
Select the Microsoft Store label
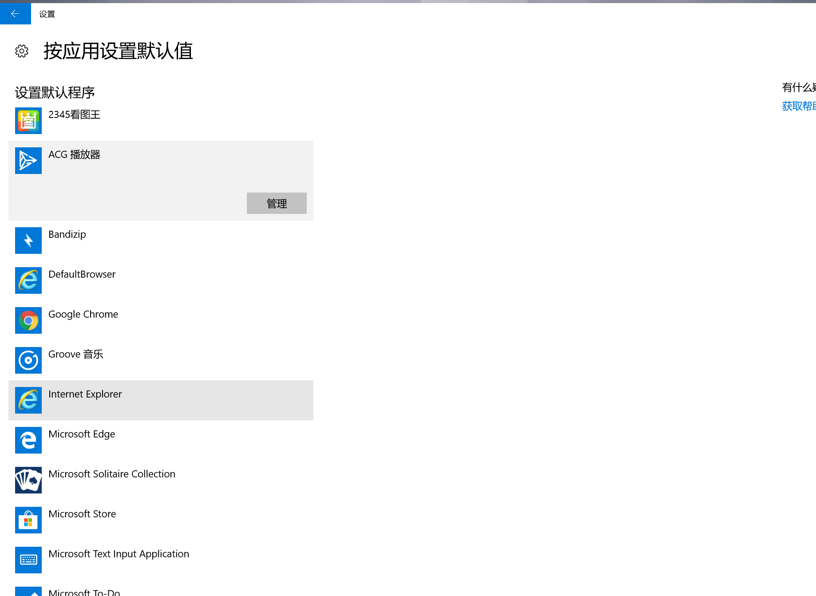(82, 514)
